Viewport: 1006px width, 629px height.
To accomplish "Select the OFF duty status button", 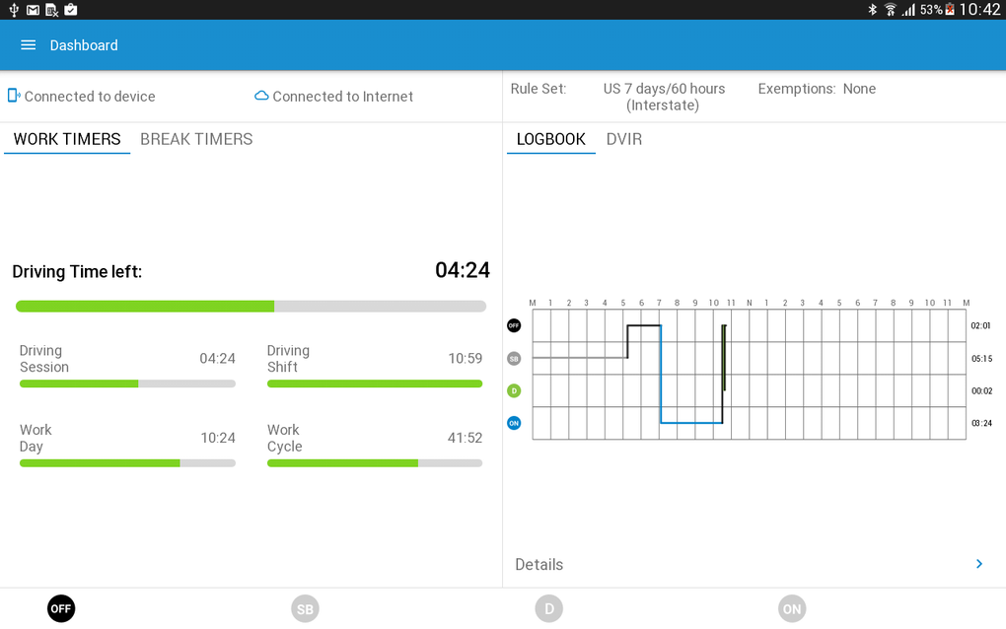I will (x=61, y=608).
